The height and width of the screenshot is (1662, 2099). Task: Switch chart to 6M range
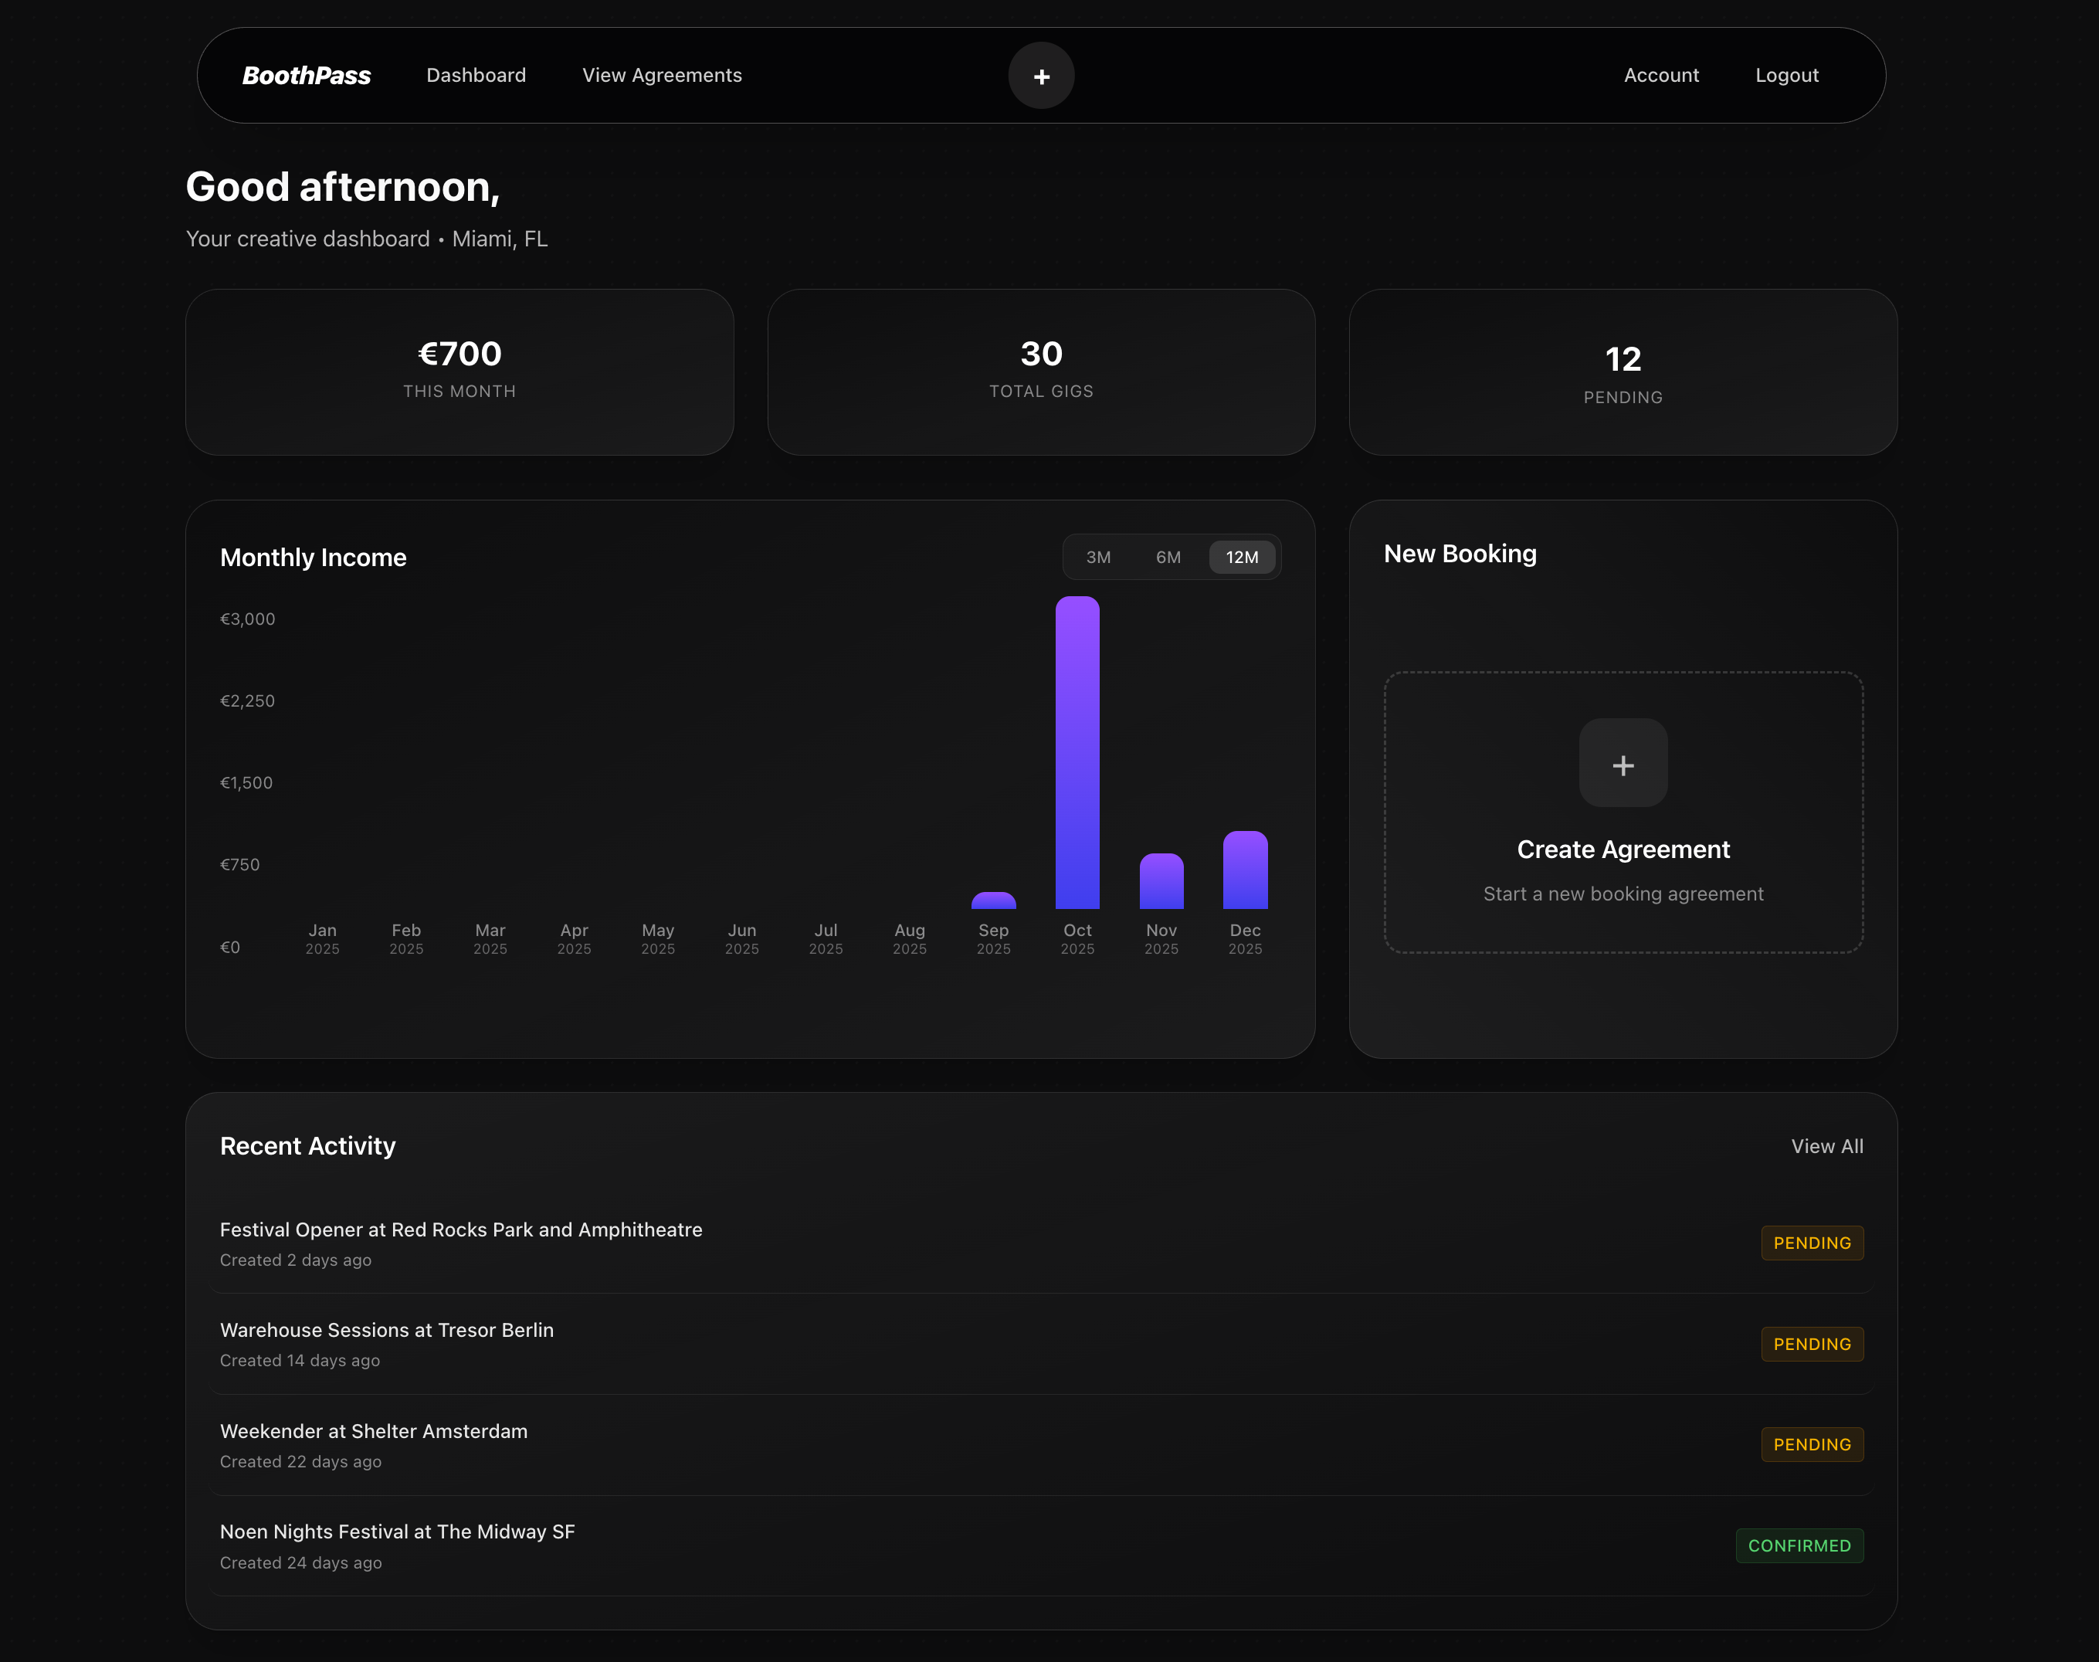point(1168,558)
